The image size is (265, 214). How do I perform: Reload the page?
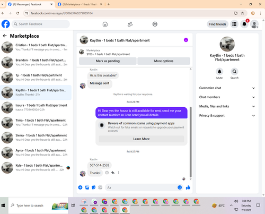click(17, 13)
